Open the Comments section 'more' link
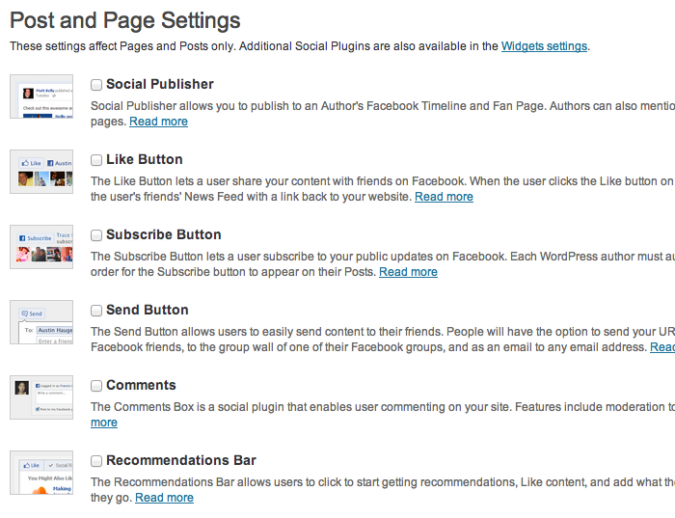This screenshot has width=675, height=518. [104, 423]
